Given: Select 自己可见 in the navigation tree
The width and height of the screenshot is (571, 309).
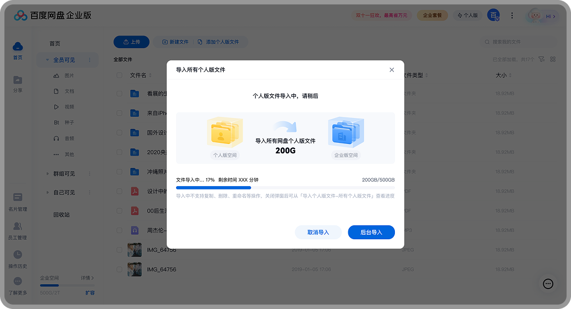Looking at the screenshot, I should pyautogui.click(x=64, y=192).
